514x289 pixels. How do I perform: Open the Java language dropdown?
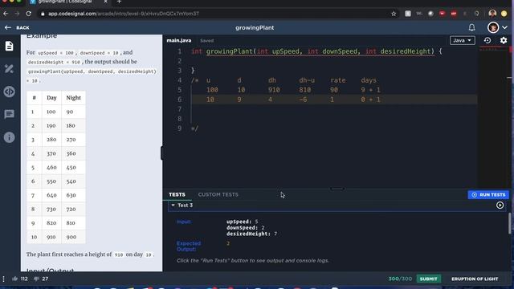coord(463,40)
